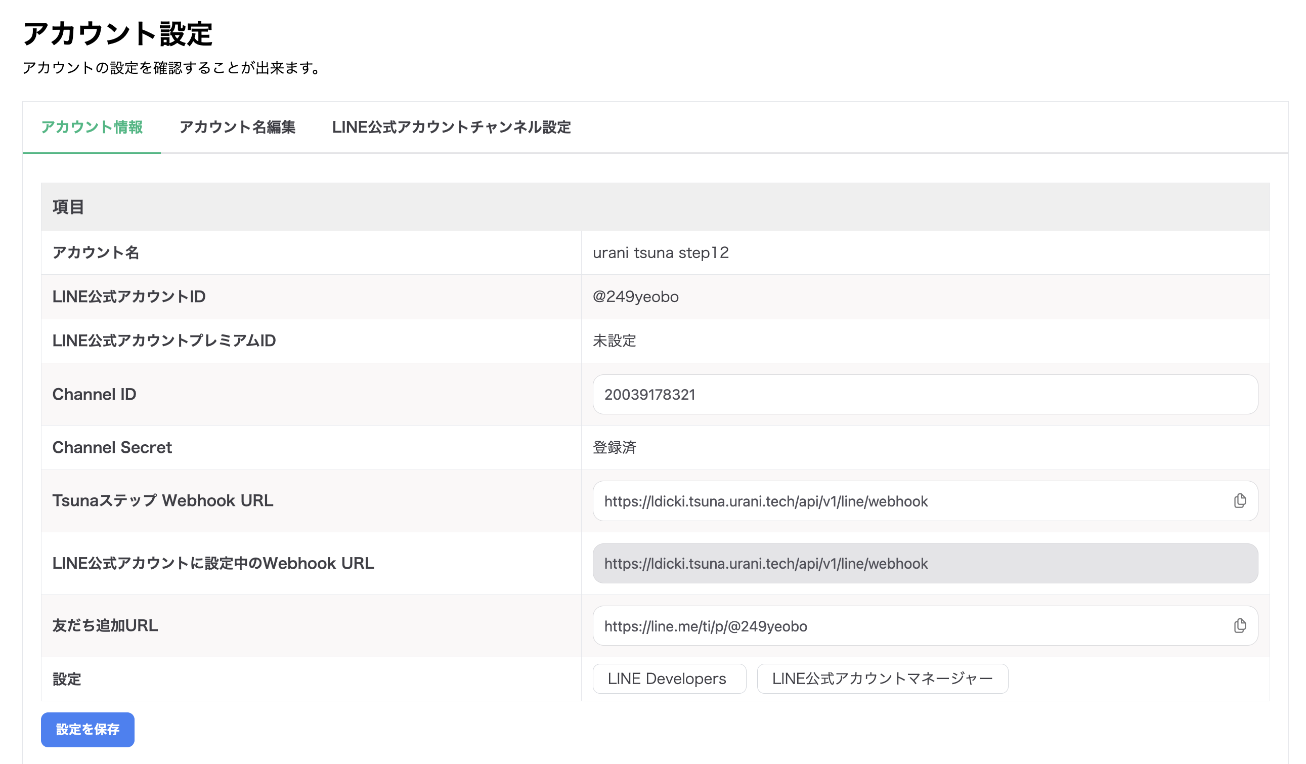This screenshot has width=1306, height=764.
Task: Click the @249yeobo account ID value
Action: [636, 297]
